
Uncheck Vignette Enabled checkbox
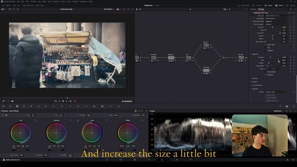(265, 75)
